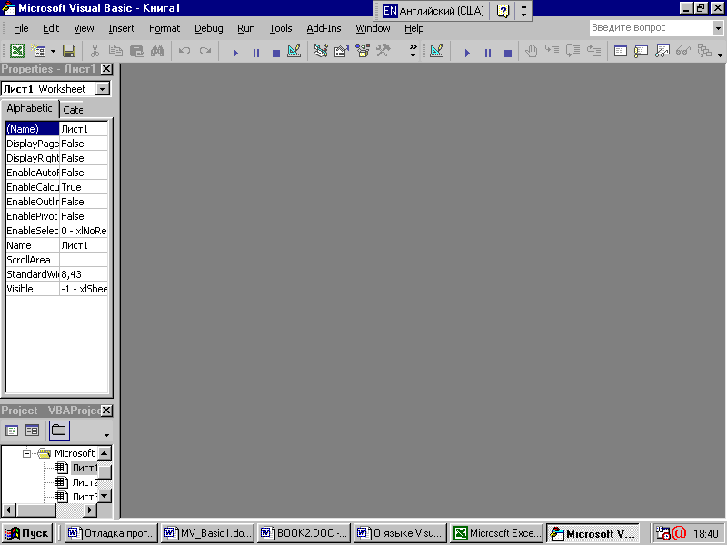
Task: Switch to the Categorized properties tab
Action: coord(73,110)
